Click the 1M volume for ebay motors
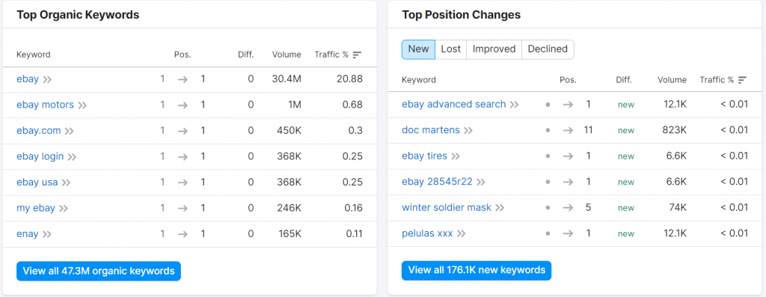The width and height of the screenshot is (766, 297). click(294, 105)
